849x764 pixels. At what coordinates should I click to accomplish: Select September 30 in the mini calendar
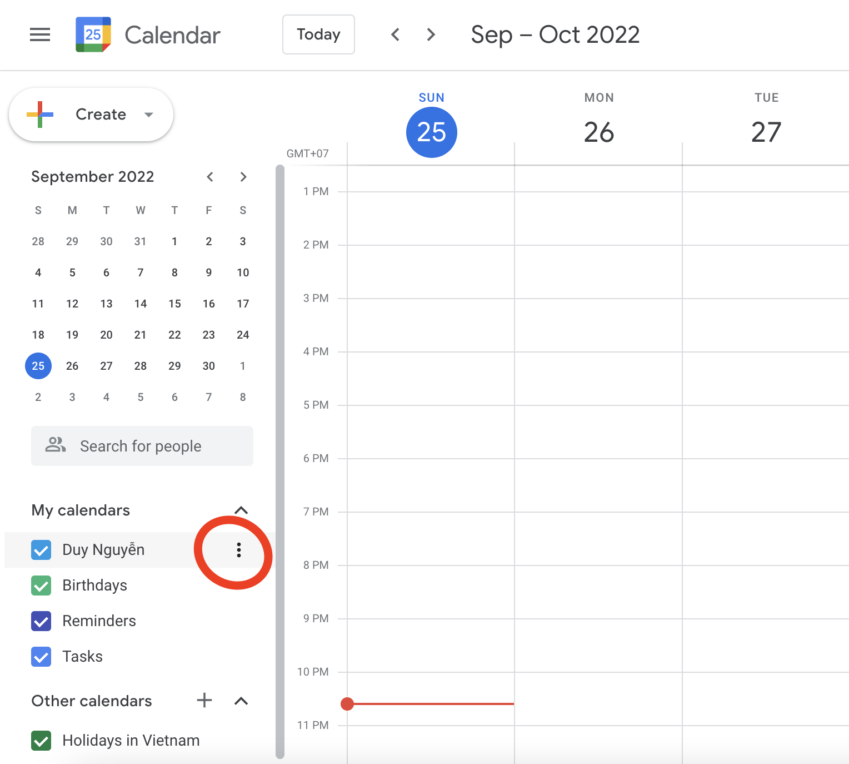(x=208, y=365)
